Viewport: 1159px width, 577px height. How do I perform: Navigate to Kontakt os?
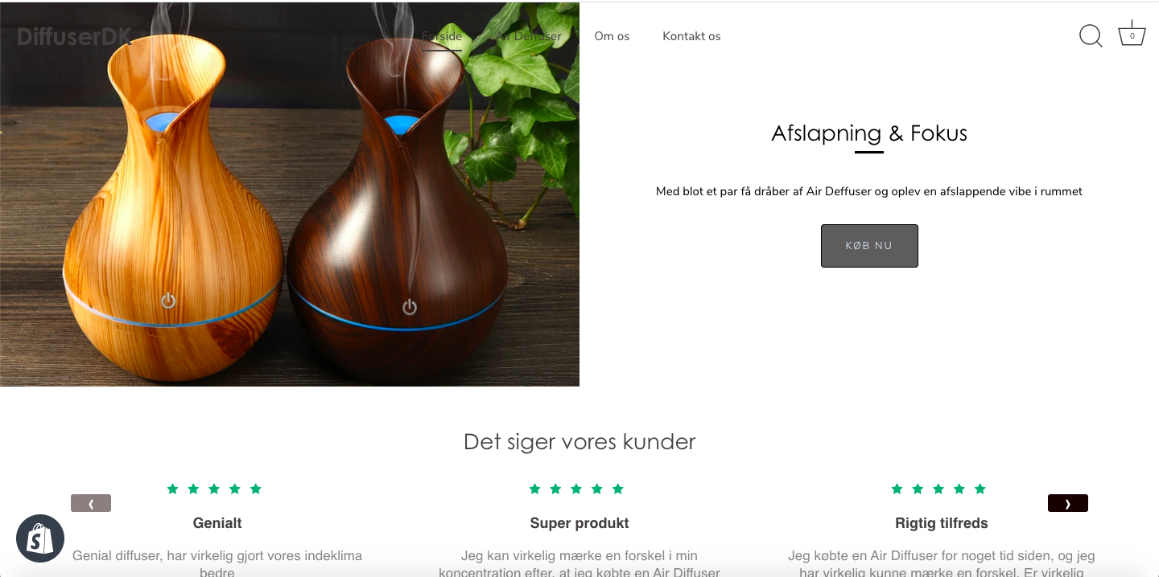(x=691, y=36)
